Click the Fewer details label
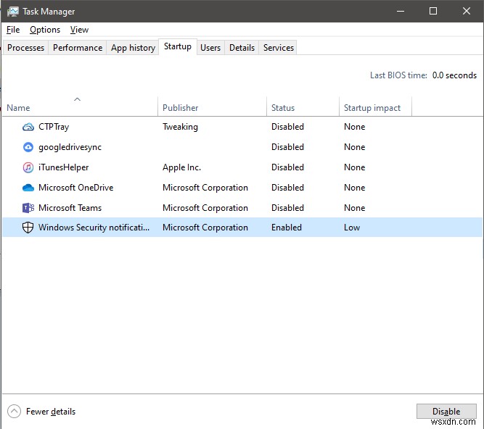This screenshot has width=484, height=429. point(51,412)
